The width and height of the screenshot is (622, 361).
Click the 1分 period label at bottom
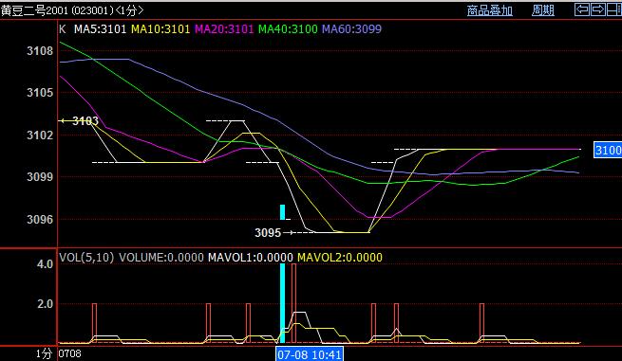point(44,353)
